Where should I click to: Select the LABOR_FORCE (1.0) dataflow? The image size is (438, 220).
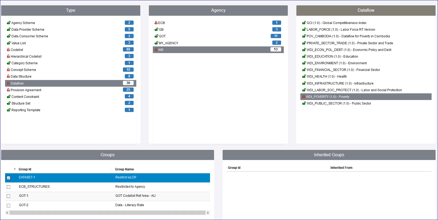point(341,30)
